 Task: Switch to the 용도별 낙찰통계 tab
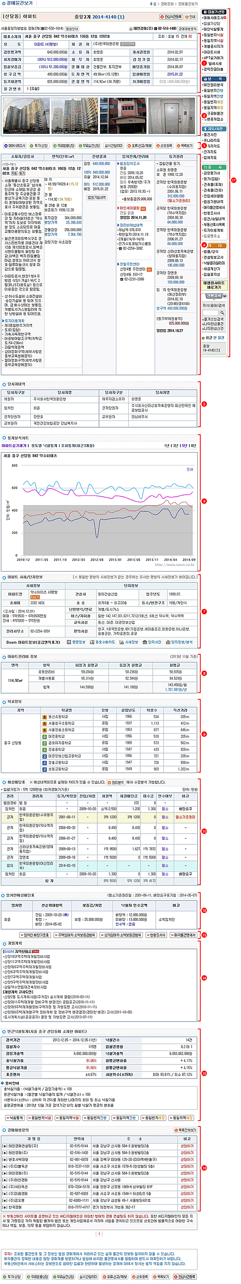coord(43,446)
